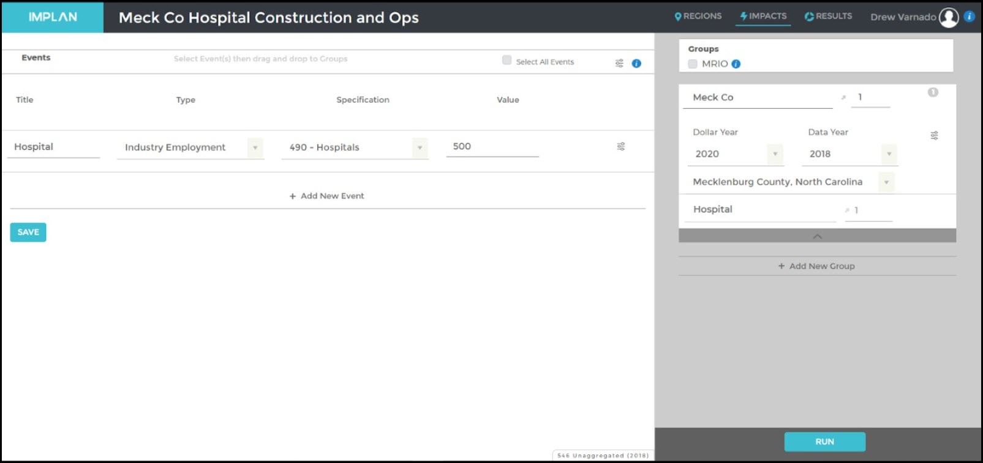
Task: Open the Industry Employment type dropdown
Action: click(x=190, y=147)
